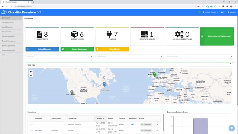Open Logs in the sidebar

tap(12, 55)
